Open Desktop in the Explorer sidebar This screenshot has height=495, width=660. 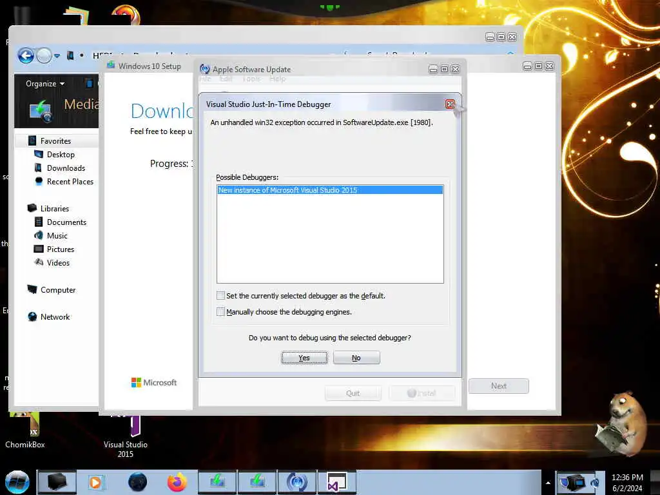click(61, 154)
